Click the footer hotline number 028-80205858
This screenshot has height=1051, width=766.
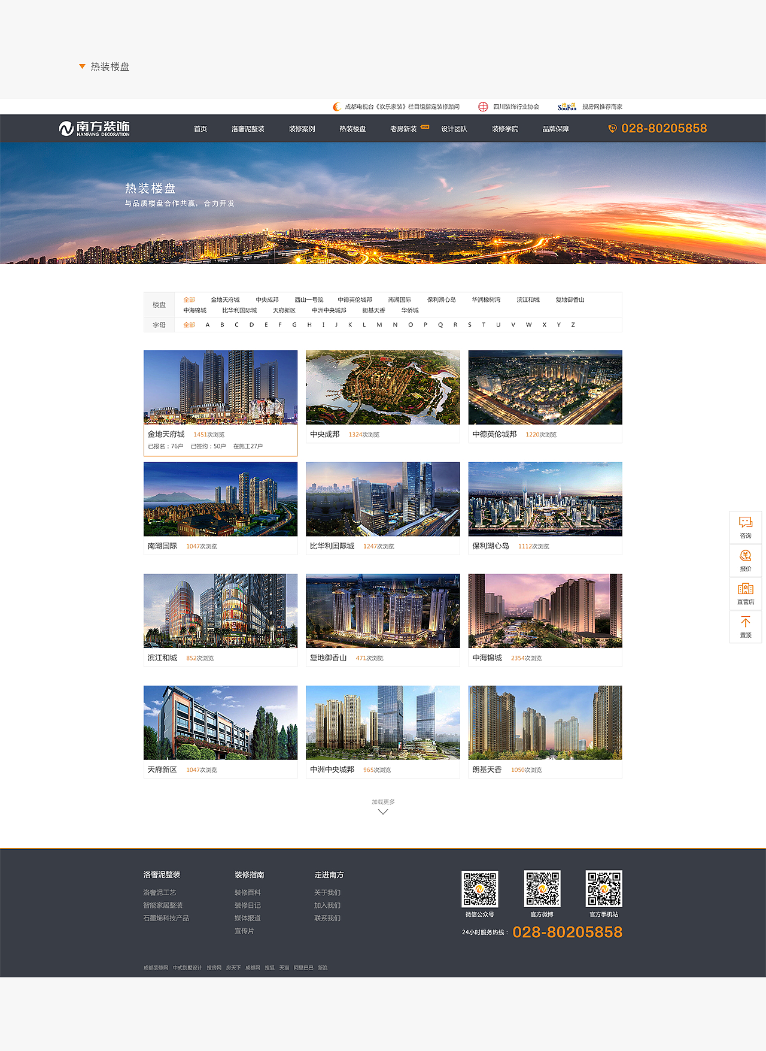click(567, 932)
